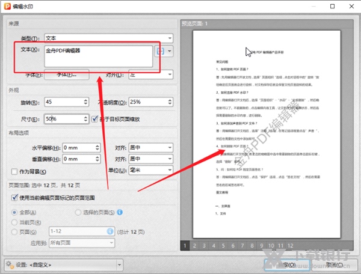Switch preview to page 3
Viewport: 361px width, 274px height.
(x=204, y=246)
